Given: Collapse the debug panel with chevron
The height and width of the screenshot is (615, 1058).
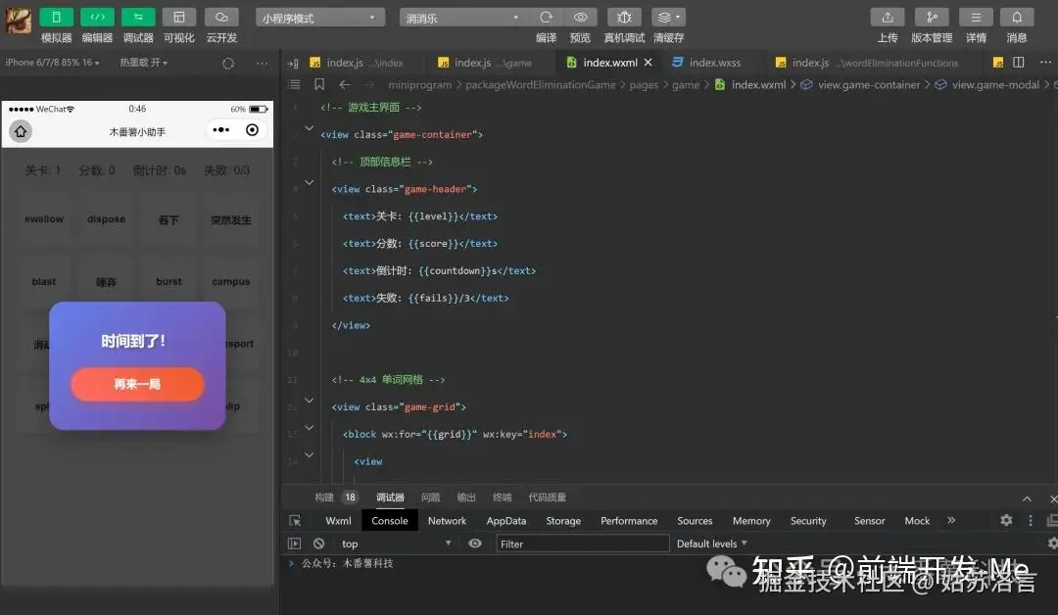Looking at the screenshot, I should tap(1027, 498).
